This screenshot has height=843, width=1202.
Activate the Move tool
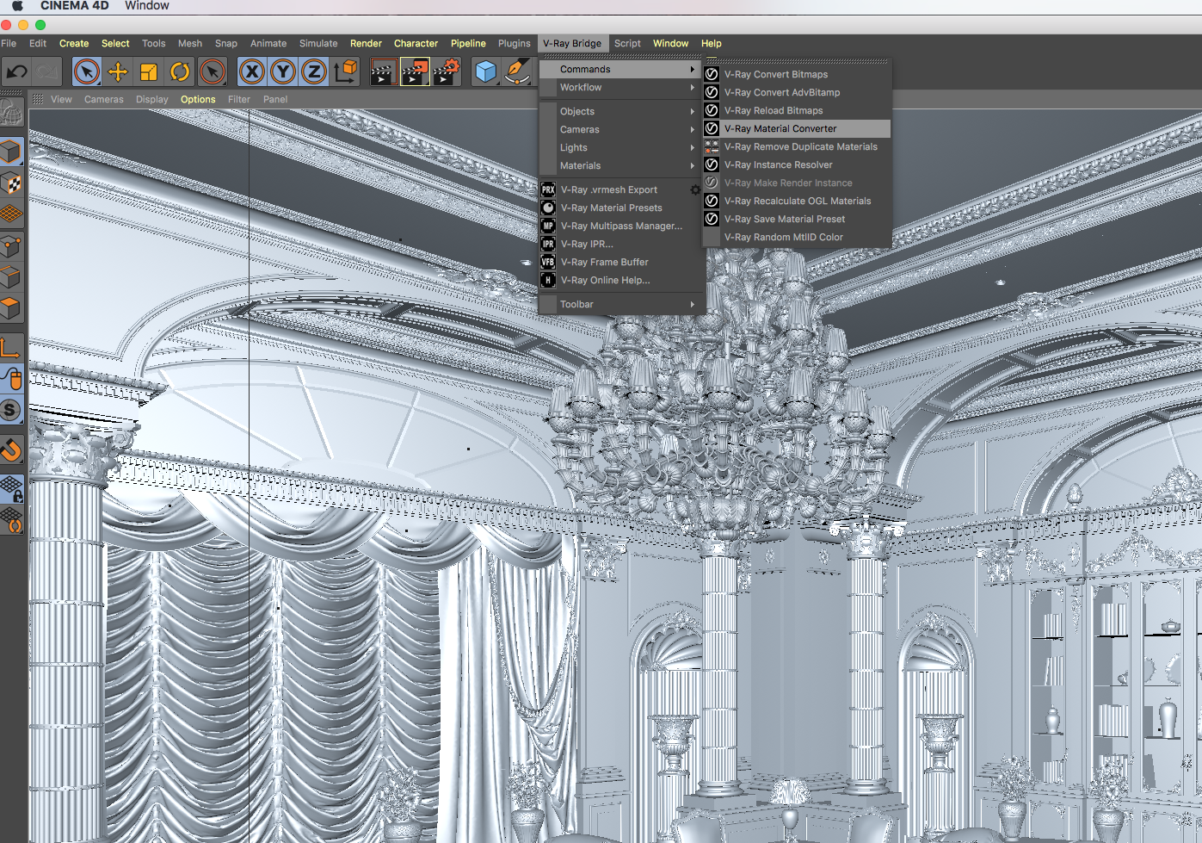coord(118,71)
